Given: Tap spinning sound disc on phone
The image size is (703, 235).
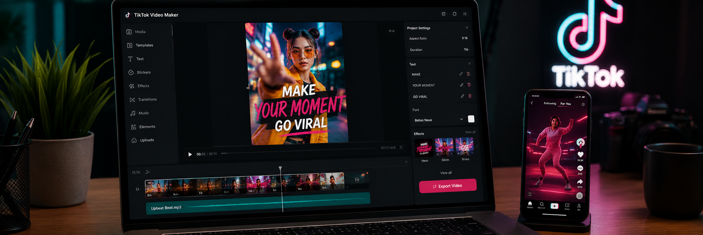Looking at the screenshot, I should (580, 196).
